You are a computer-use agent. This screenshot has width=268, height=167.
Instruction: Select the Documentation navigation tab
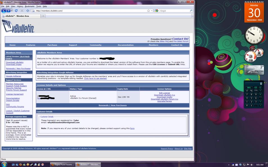(x=125, y=45)
